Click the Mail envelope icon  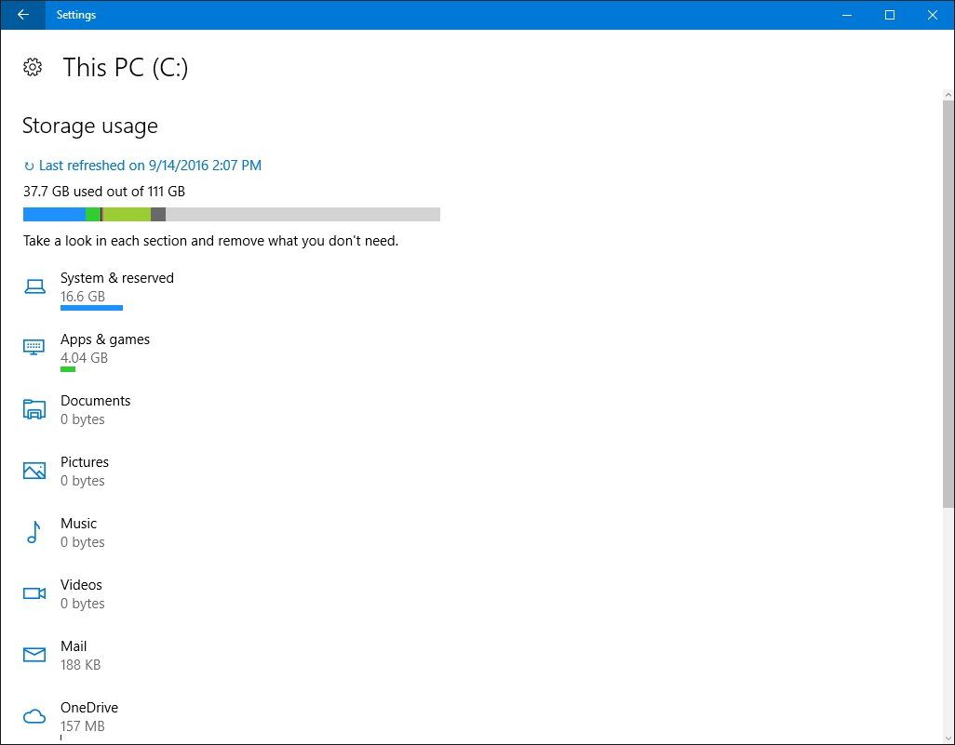[x=34, y=654]
